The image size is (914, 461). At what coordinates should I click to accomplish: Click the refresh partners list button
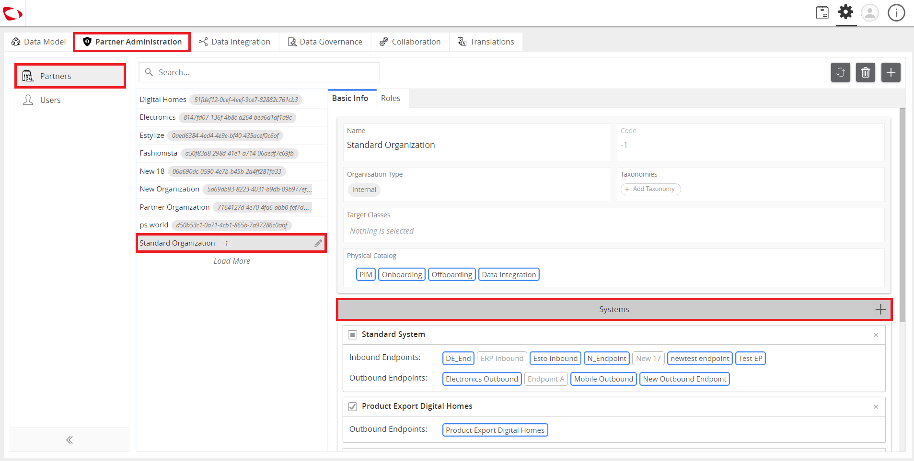841,72
